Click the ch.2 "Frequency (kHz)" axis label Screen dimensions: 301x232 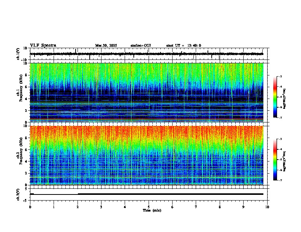tap(21, 151)
